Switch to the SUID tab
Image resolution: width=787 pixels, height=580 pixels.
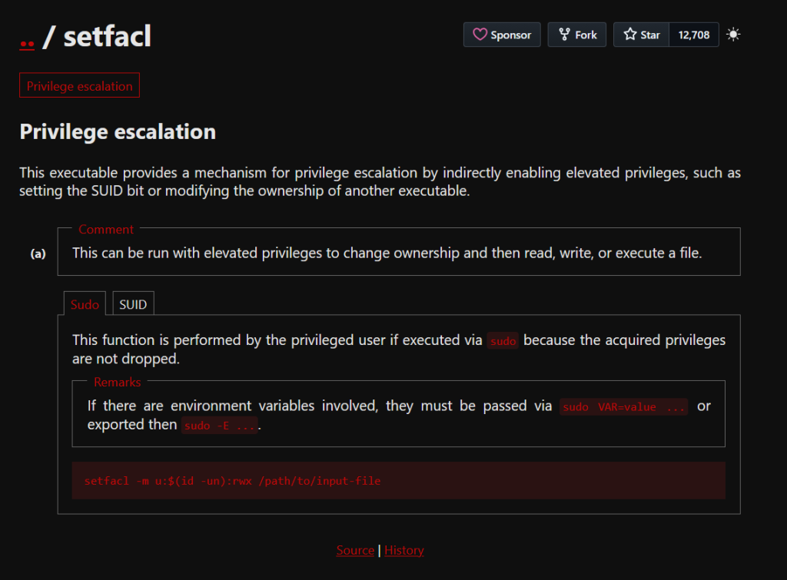click(x=133, y=304)
